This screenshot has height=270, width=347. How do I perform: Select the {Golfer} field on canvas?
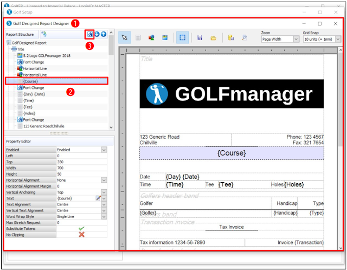pyautogui.click(x=148, y=213)
